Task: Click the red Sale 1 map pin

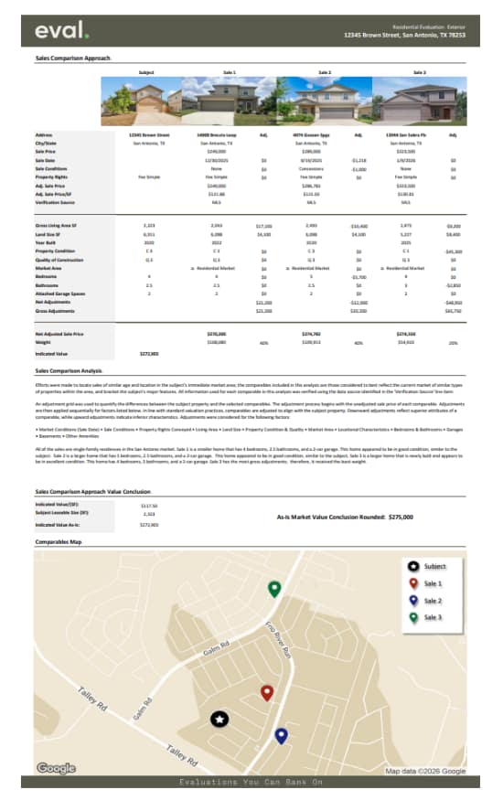Action: point(266,692)
